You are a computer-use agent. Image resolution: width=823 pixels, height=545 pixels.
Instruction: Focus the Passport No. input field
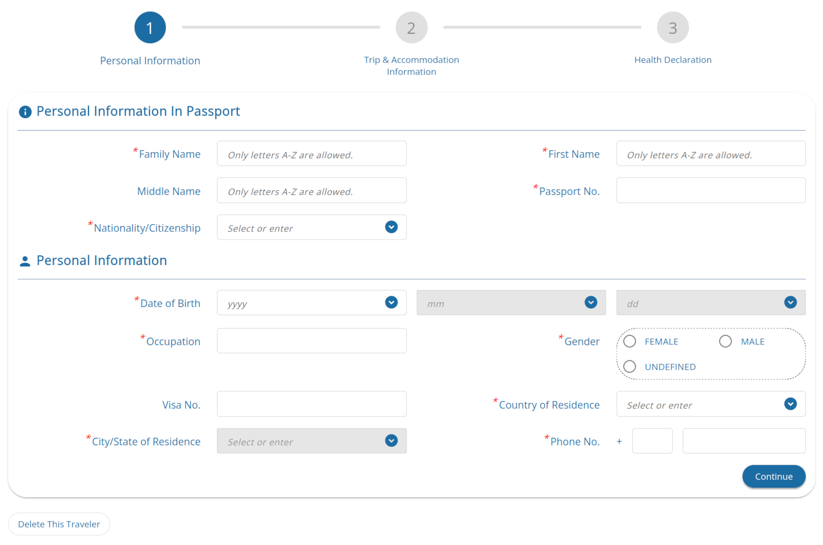710,191
